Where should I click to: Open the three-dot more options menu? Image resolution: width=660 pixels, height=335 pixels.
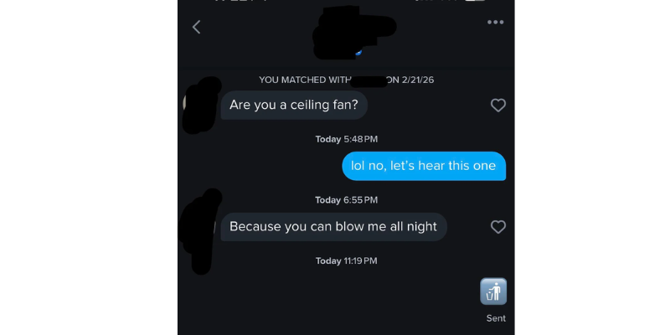pyautogui.click(x=495, y=22)
